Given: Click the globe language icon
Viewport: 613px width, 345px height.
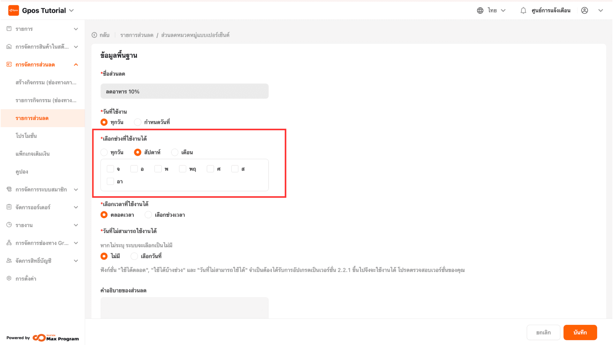Looking at the screenshot, I should [x=480, y=11].
